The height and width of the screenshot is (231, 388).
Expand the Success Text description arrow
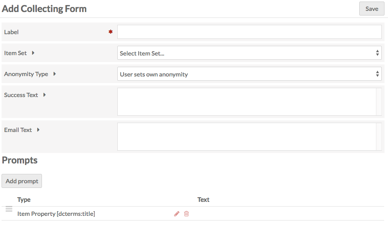click(44, 95)
